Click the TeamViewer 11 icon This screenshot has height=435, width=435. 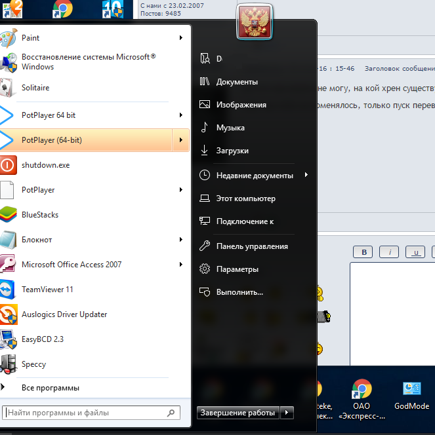[x=8, y=290]
